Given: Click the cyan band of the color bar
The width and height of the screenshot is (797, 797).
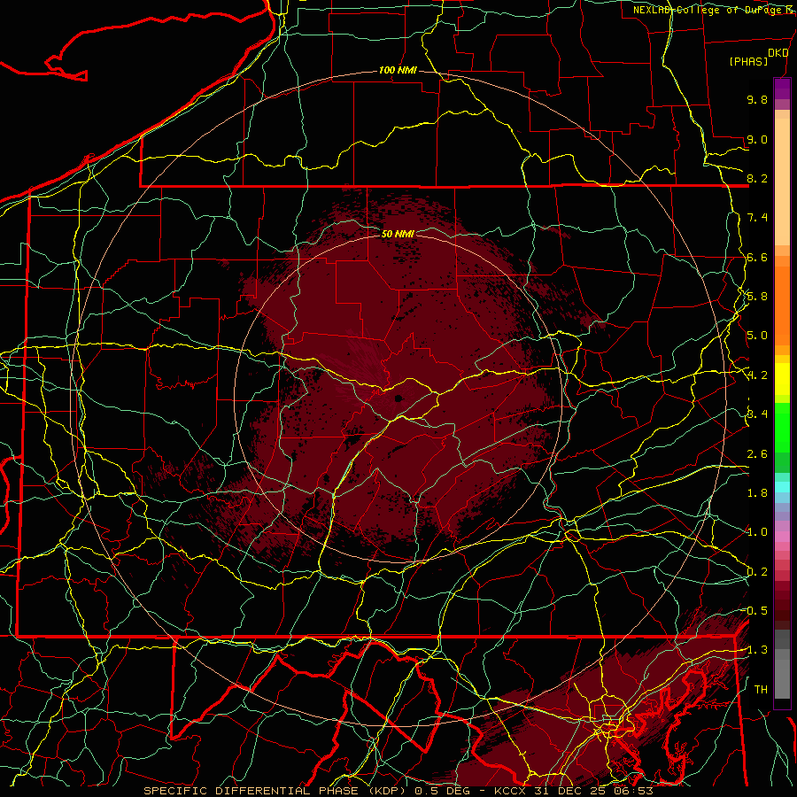Looking at the screenshot, I should pos(782,487).
